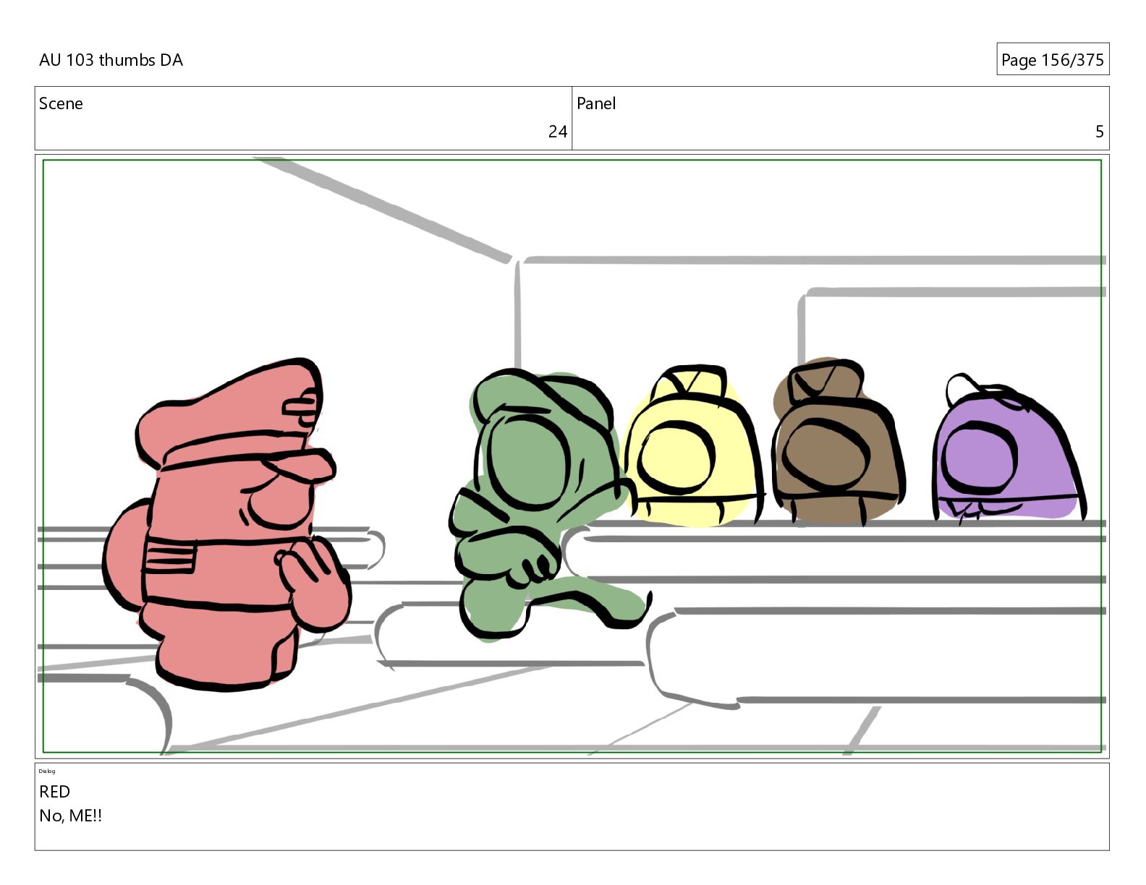Click the 'RED' speaker name

54,792
